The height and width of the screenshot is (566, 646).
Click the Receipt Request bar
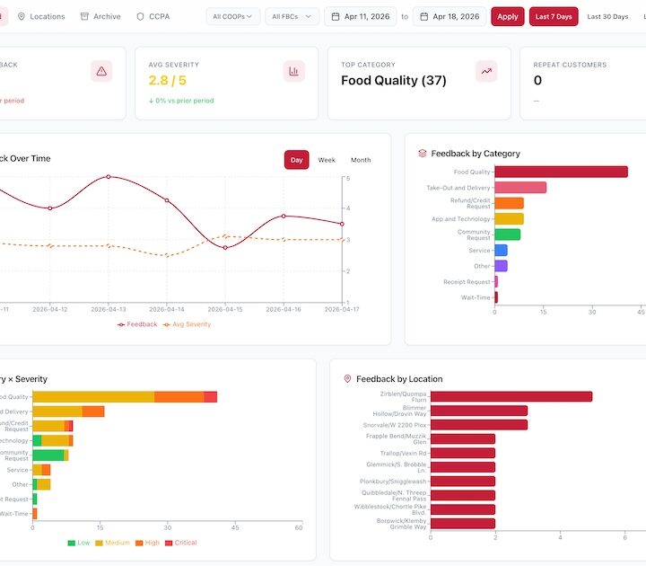496,281
